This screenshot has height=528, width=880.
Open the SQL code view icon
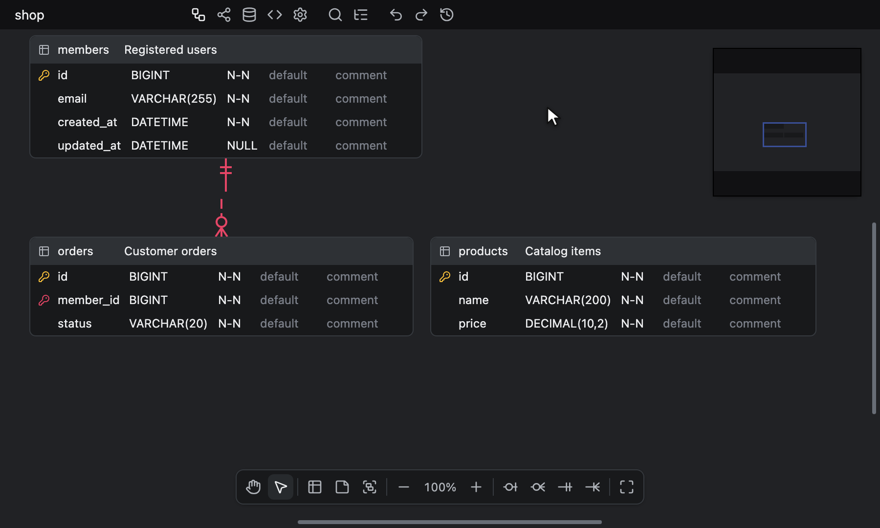275,15
